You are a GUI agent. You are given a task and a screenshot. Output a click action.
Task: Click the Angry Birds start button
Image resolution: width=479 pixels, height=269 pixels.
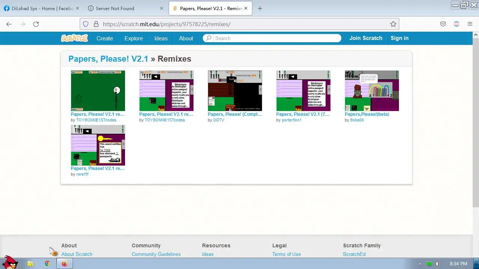(x=10, y=262)
